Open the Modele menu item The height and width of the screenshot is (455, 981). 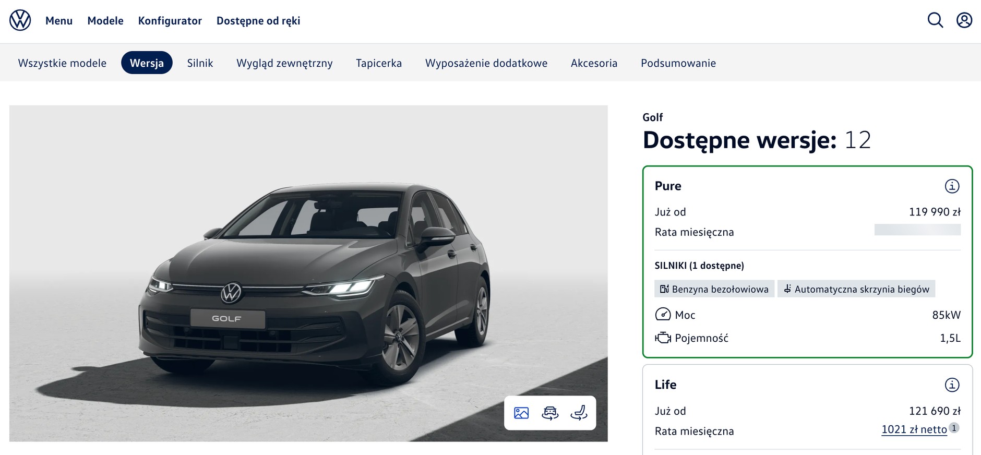pyautogui.click(x=105, y=21)
